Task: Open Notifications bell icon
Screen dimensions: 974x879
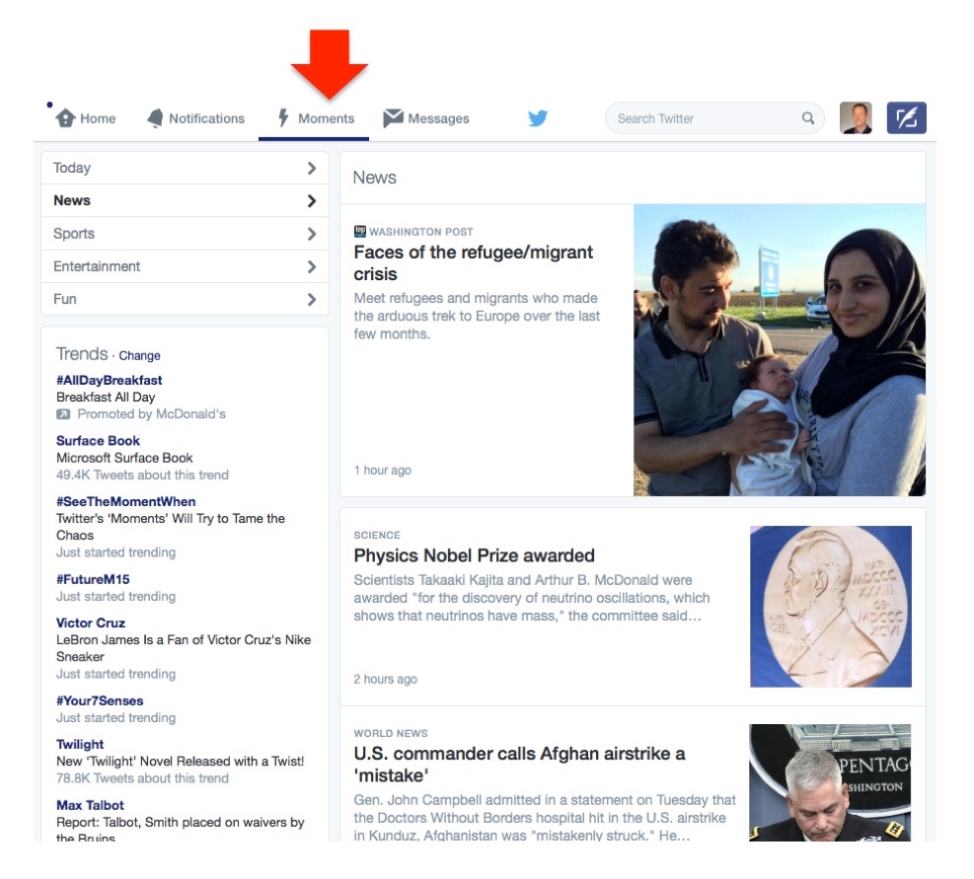Action: click(155, 118)
